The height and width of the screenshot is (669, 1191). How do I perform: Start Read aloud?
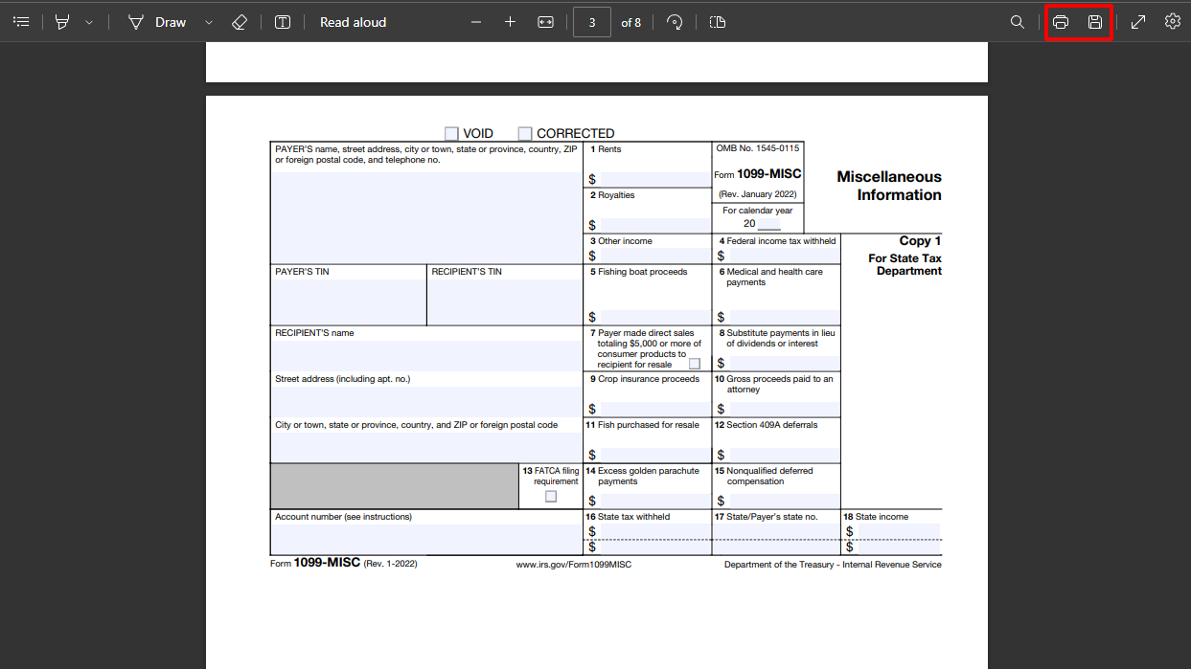coord(354,22)
